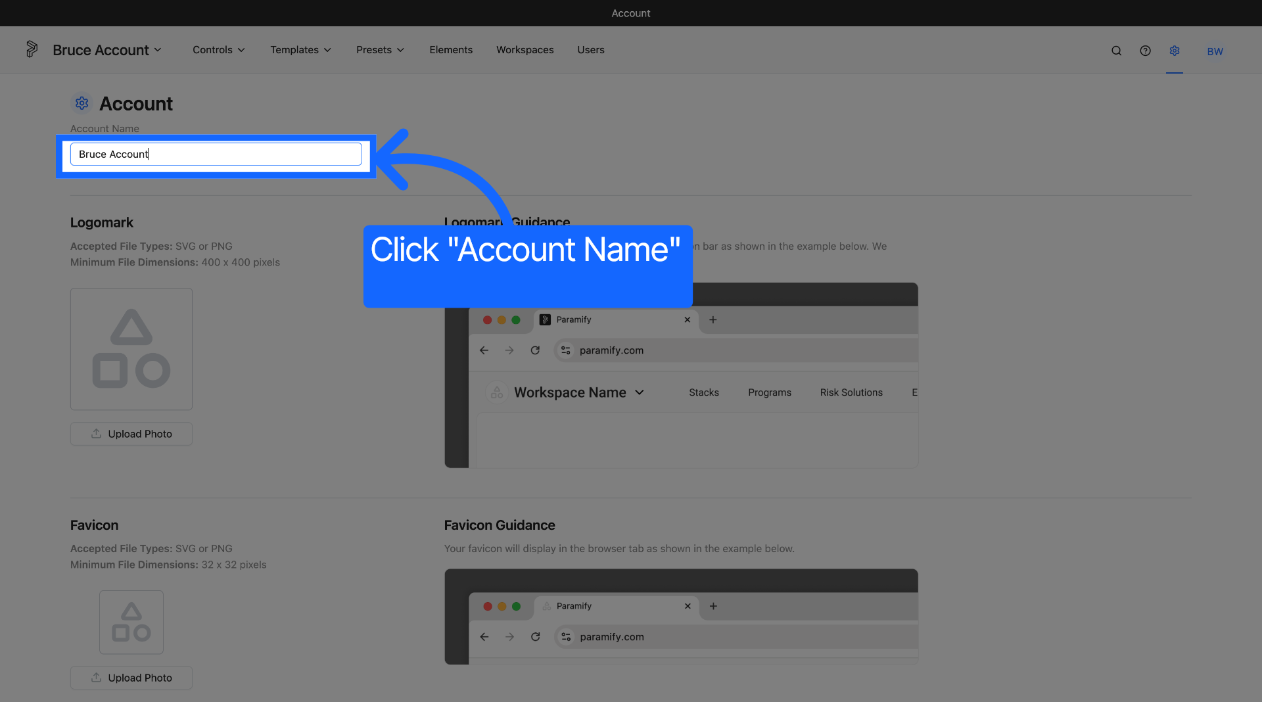Open the BW user avatar menu
1262x702 pixels.
click(1215, 51)
